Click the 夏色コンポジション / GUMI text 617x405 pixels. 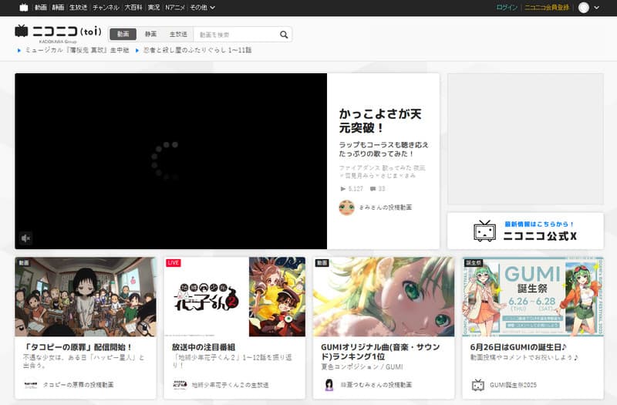tap(362, 367)
